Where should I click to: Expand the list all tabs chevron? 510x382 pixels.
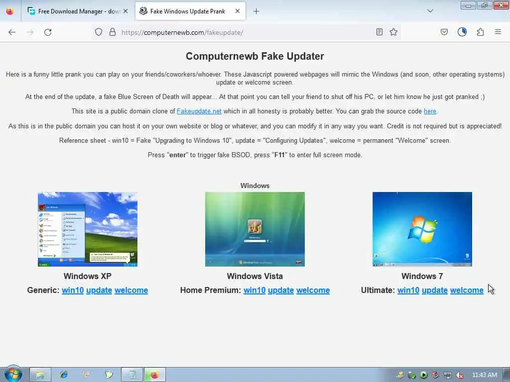pyautogui.click(x=430, y=11)
